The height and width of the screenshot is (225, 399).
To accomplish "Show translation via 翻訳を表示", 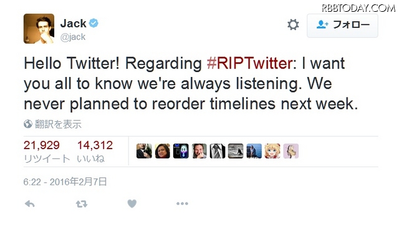I will click(x=58, y=124).
